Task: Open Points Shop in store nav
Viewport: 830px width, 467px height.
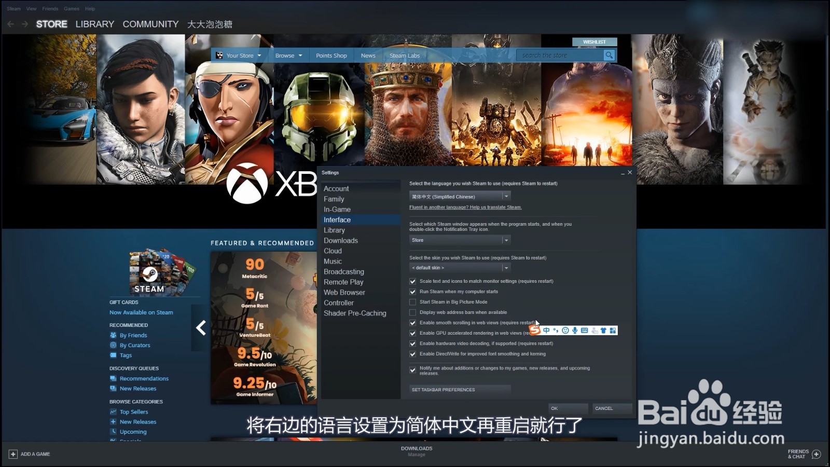Action: [x=331, y=56]
